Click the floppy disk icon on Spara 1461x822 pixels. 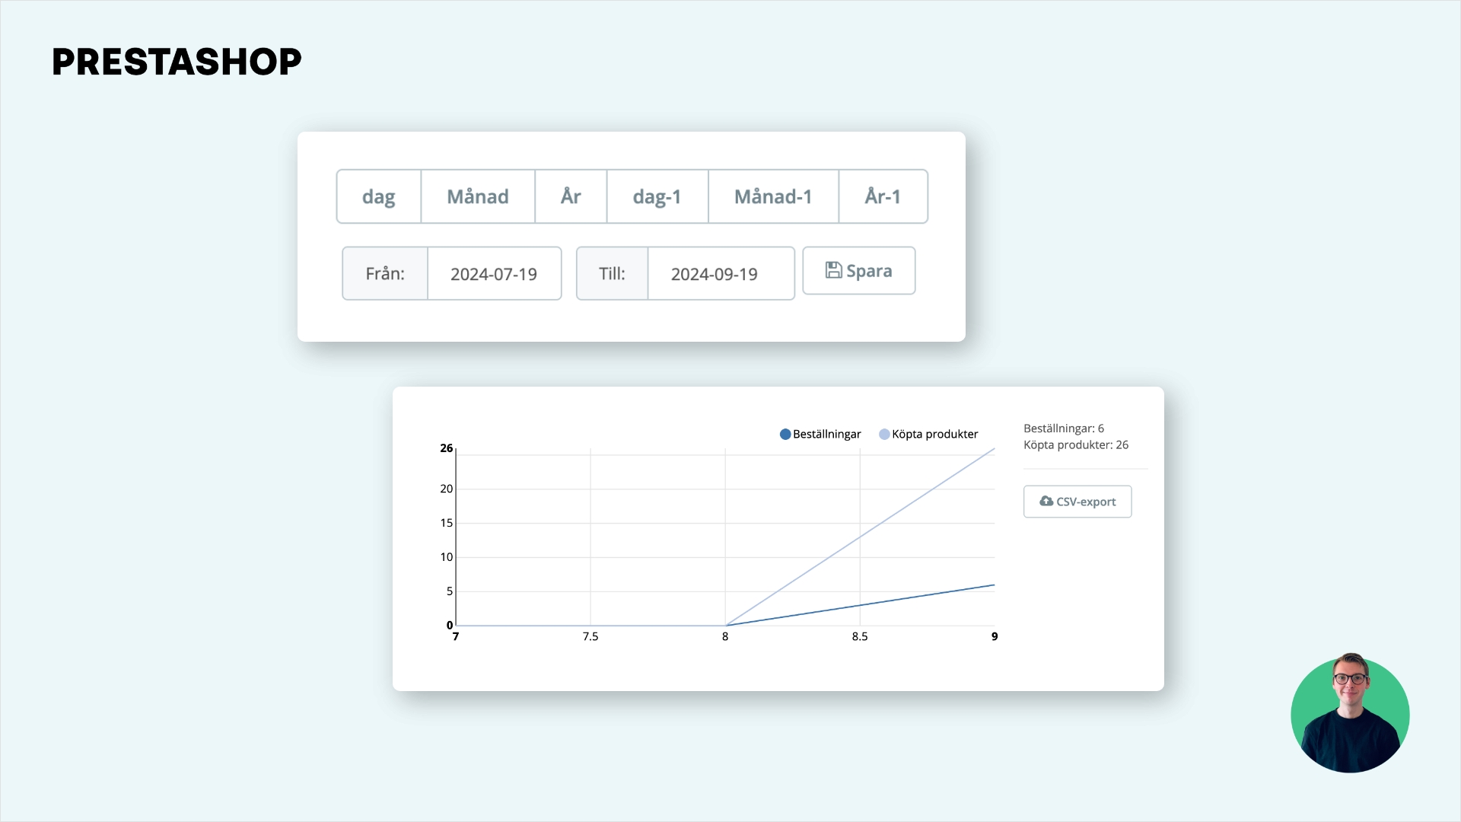tap(834, 270)
